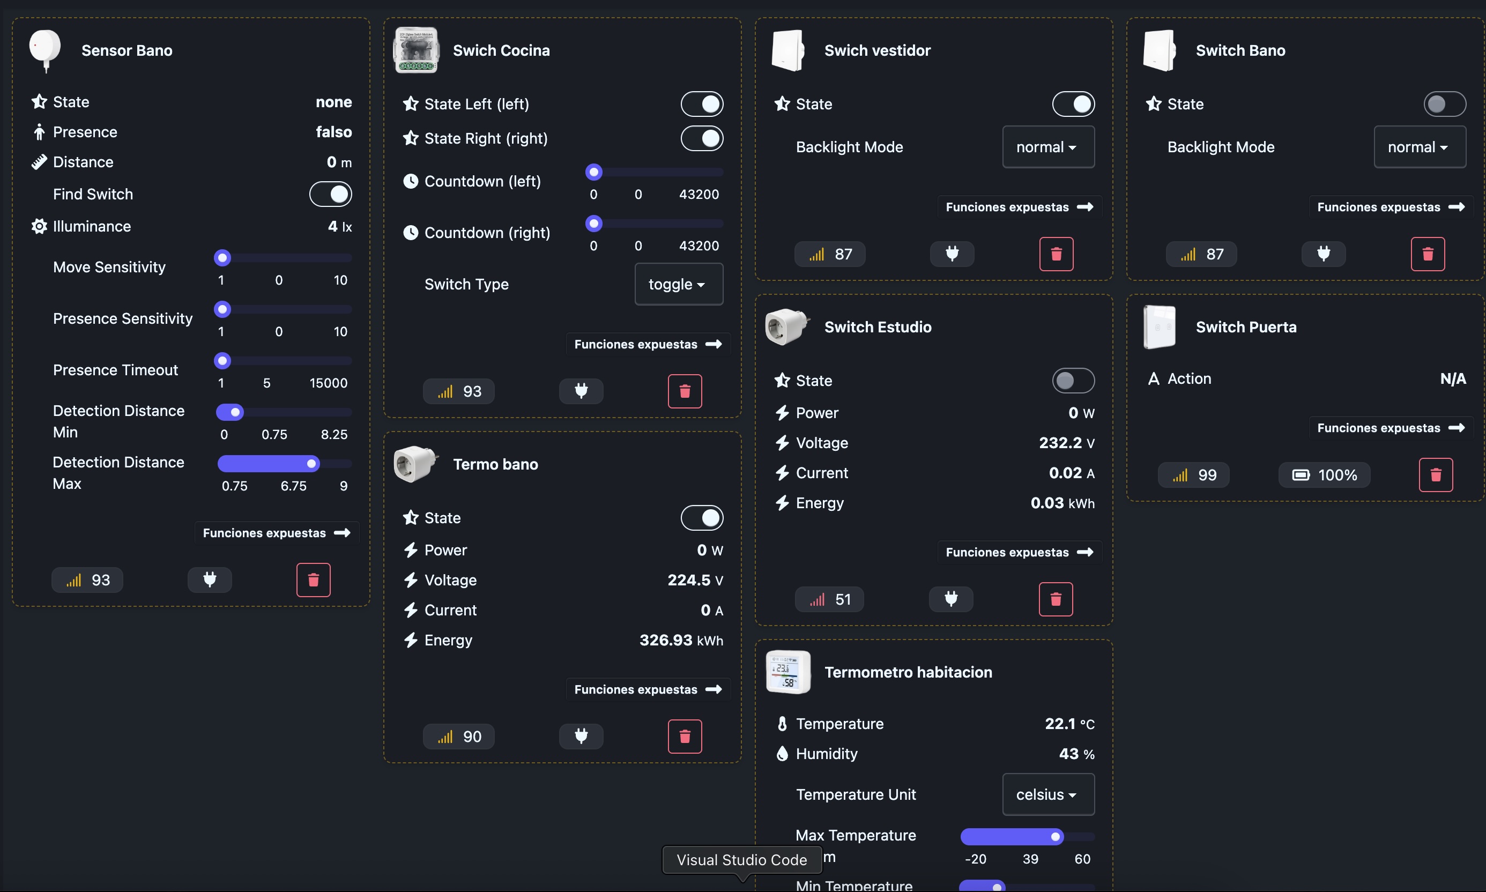Enable State toggle on Switch Estudio
1486x892 pixels.
[1073, 381]
